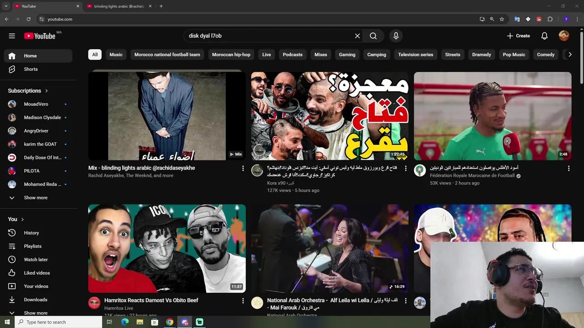This screenshot has width=584, height=328.
Task: Open Chrome tab search dropdown
Action: [6, 6]
